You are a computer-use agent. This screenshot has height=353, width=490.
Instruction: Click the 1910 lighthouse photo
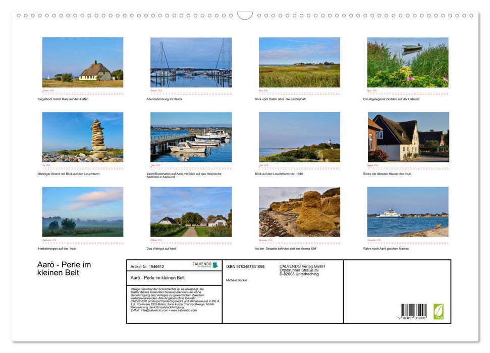click(x=299, y=136)
